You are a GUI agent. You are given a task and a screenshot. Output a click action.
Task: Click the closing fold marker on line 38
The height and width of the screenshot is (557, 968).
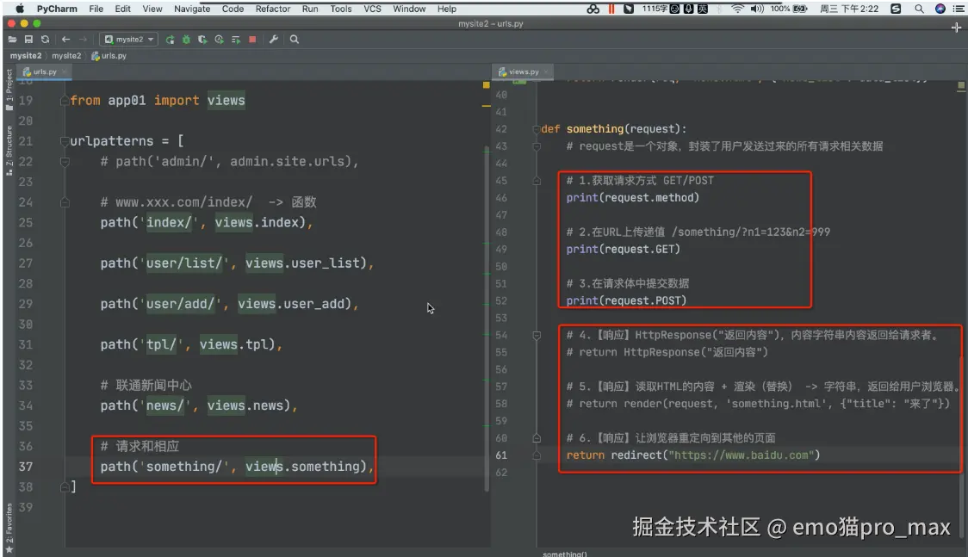click(x=65, y=486)
